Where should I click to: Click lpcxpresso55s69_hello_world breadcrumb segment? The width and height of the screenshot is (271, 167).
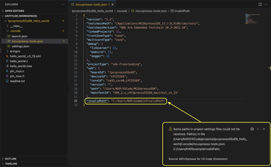pos(92,11)
